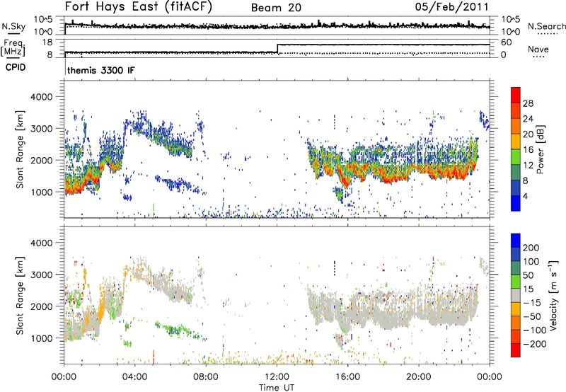566x392 pixels.
Task: Click the '28' power colorbar tick
Action: (528, 103)
